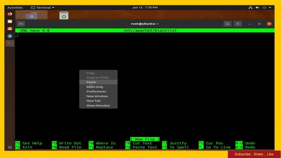Launch Ubuntu Software from the dock
The width and height of the screenshot is (281, 158).
(10, 29)
